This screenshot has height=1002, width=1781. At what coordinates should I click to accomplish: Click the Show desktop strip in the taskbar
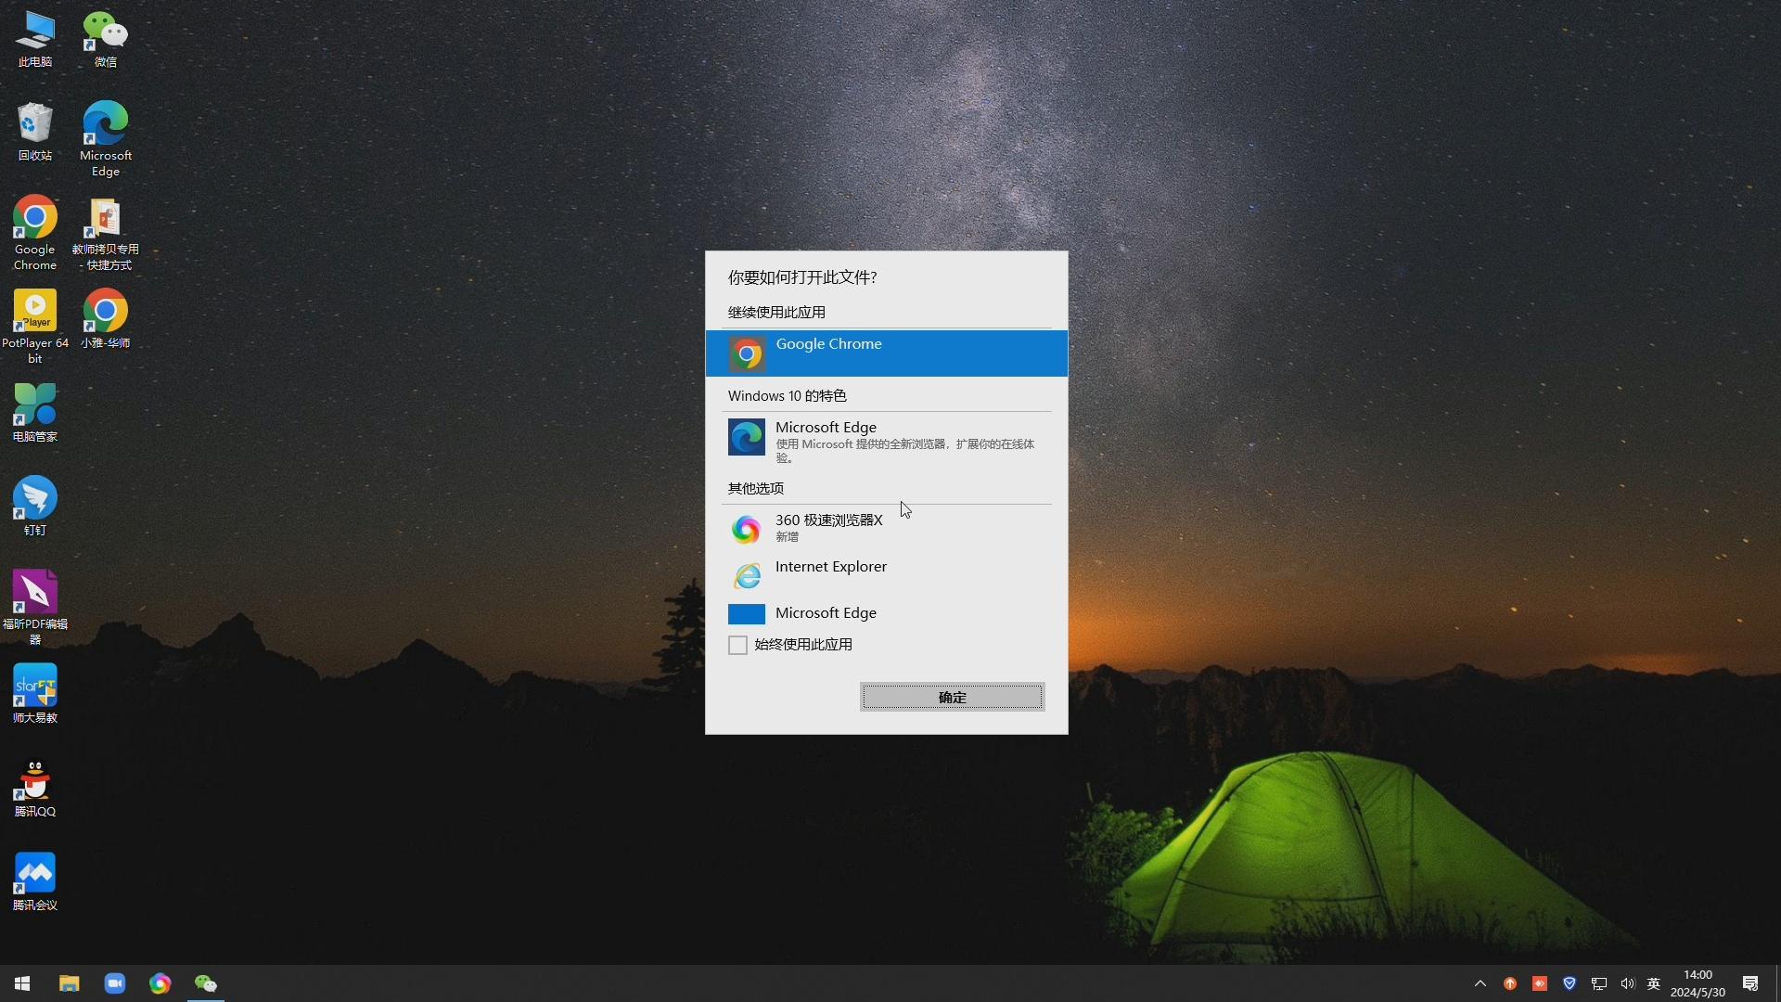point(1777,983)
